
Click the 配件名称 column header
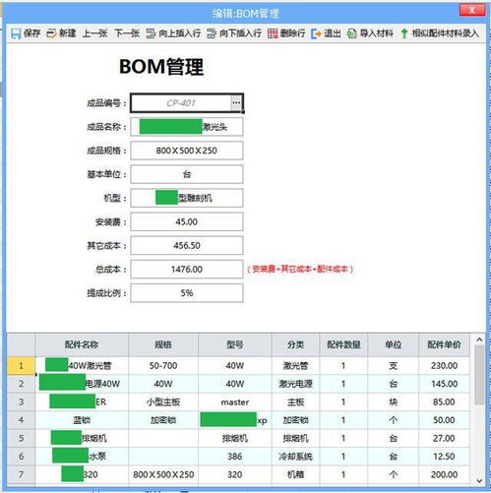click(82, 344)
